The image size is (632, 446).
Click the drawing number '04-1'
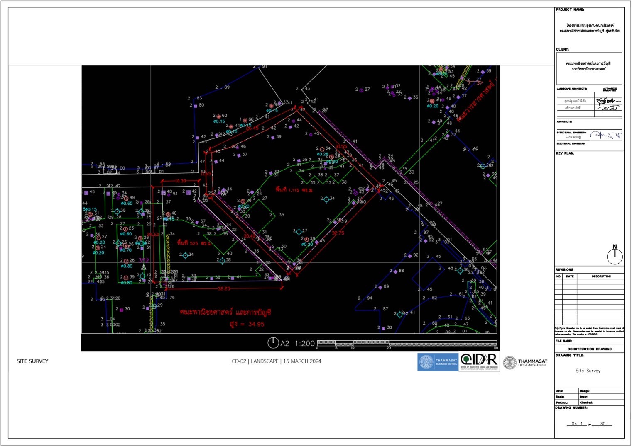click(x=577, y=424)
